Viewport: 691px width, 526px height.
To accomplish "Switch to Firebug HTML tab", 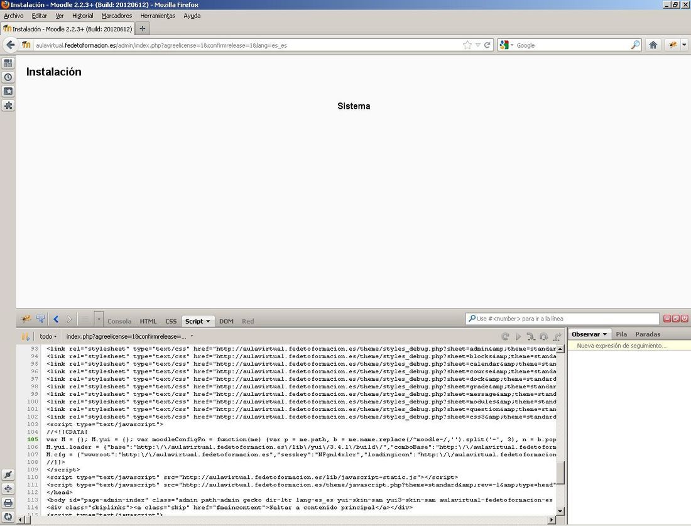I will click(148, 321).
